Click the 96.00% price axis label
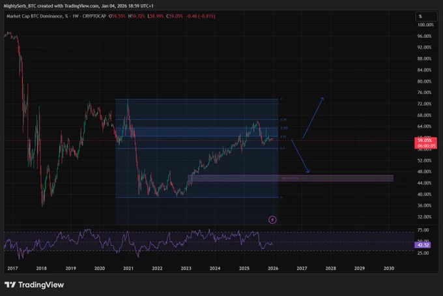 pyautogui.click(x=424, y=37)
